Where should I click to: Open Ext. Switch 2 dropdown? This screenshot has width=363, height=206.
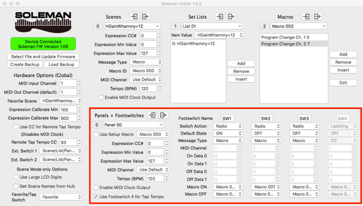click(x=61, y=159)
